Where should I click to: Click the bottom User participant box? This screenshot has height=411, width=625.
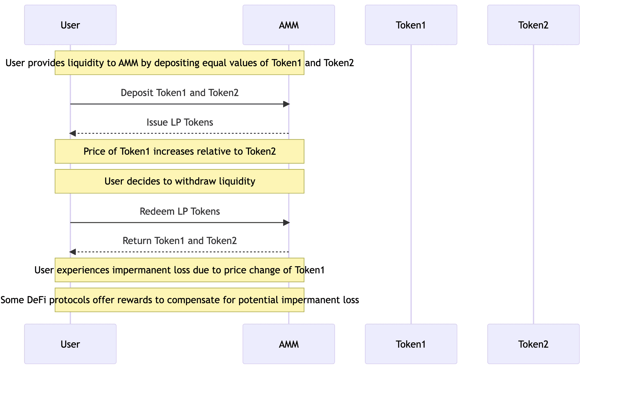point(70,344)
